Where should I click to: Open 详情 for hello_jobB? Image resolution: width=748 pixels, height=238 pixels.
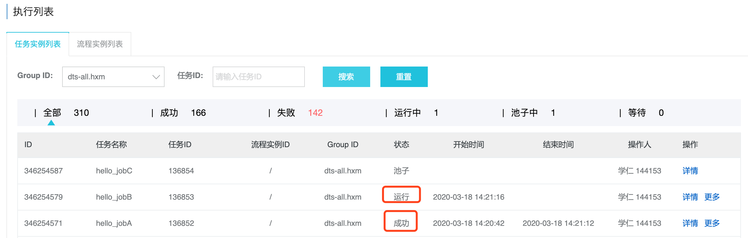[x=690, y=197]
